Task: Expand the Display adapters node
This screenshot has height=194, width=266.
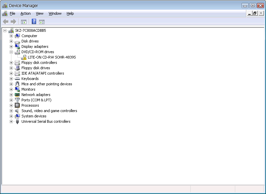Action: click(11, 46)
